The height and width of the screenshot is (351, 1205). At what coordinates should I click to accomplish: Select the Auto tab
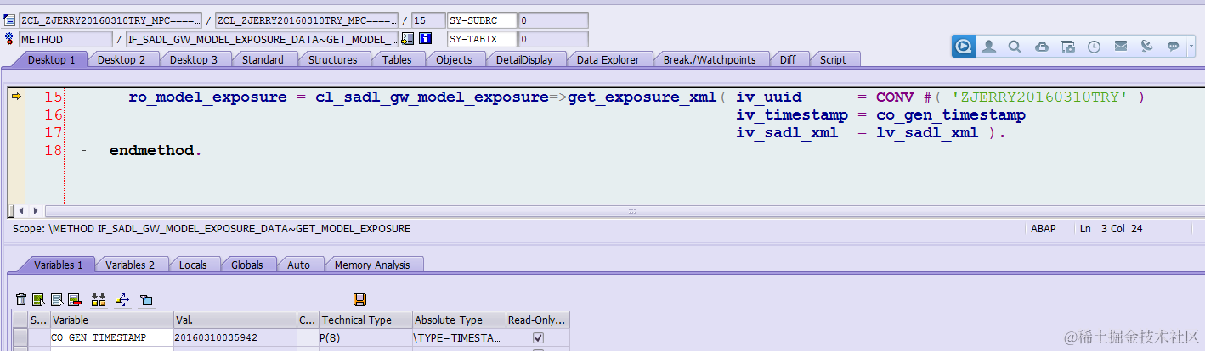point(299,265)
